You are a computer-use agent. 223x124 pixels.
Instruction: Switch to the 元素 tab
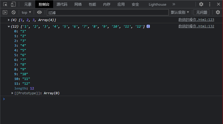point(28,4)
